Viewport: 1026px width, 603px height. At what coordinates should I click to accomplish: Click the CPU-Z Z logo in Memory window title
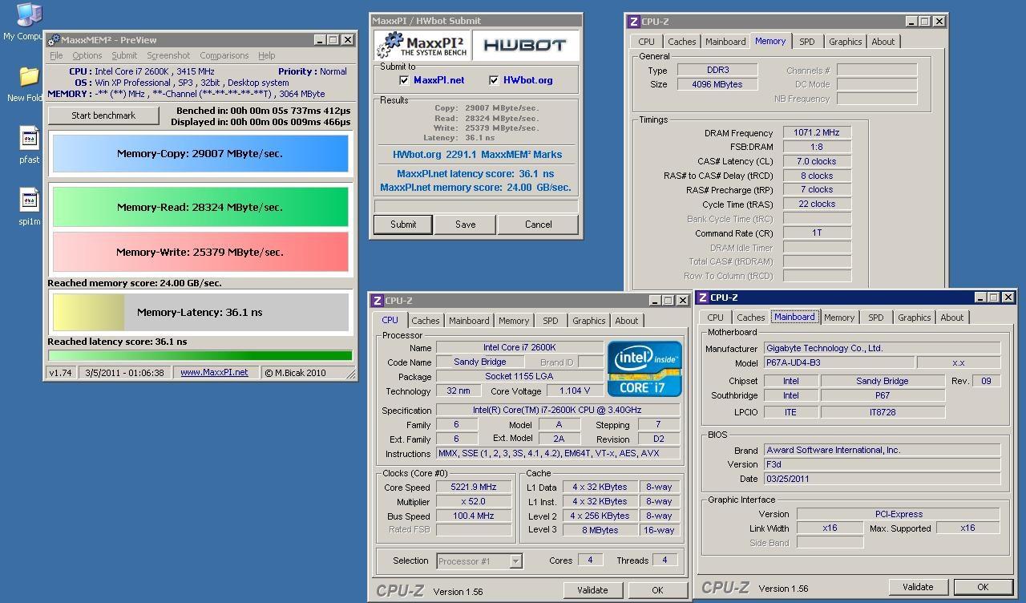(x=634, y=22)
